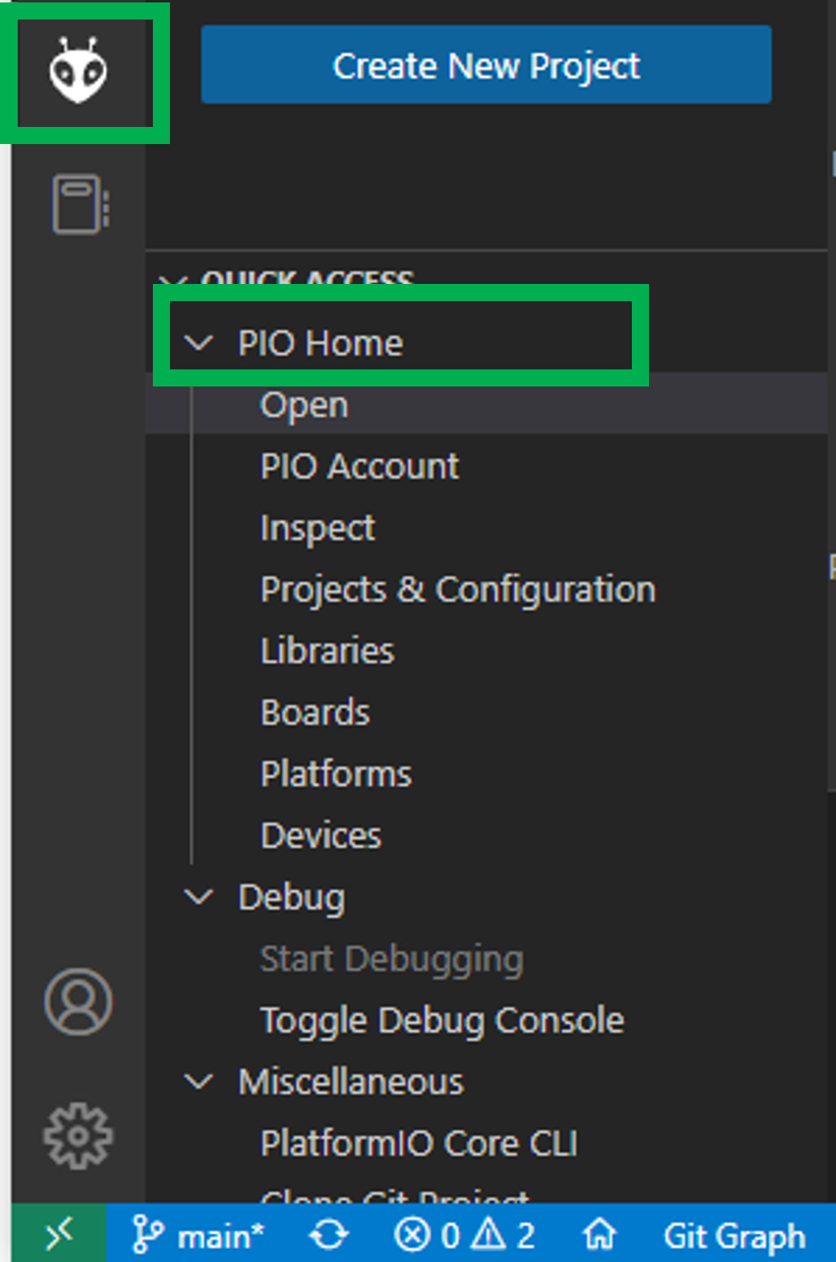Open remote window green status icon
This screenshot has width=836, height=1262.
pyautogui.click(x=59, y=1235)
